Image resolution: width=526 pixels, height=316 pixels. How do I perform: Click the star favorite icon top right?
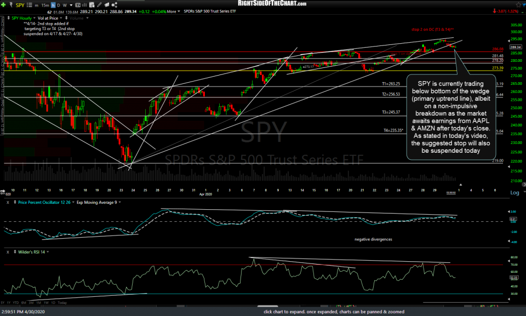point(518,4)
